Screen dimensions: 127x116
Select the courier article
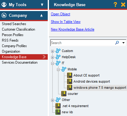[x=73, y=94]
